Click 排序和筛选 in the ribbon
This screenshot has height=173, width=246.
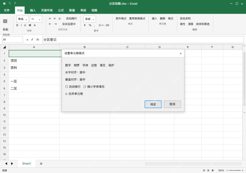coord(203,24)
